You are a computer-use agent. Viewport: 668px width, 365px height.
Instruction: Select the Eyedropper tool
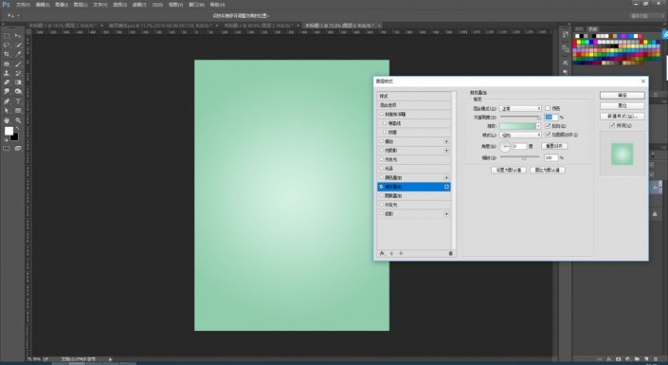pyautogui.click(x=18, y=55)
